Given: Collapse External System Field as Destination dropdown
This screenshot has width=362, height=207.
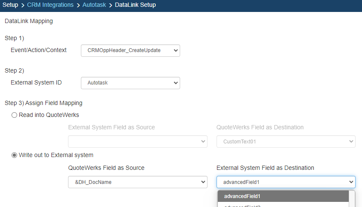Looking at the screenshot, I should tap(286, 182).
